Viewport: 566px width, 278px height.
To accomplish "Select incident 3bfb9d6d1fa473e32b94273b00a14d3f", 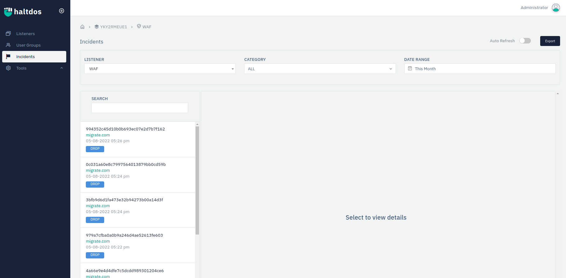I will 137,210.
